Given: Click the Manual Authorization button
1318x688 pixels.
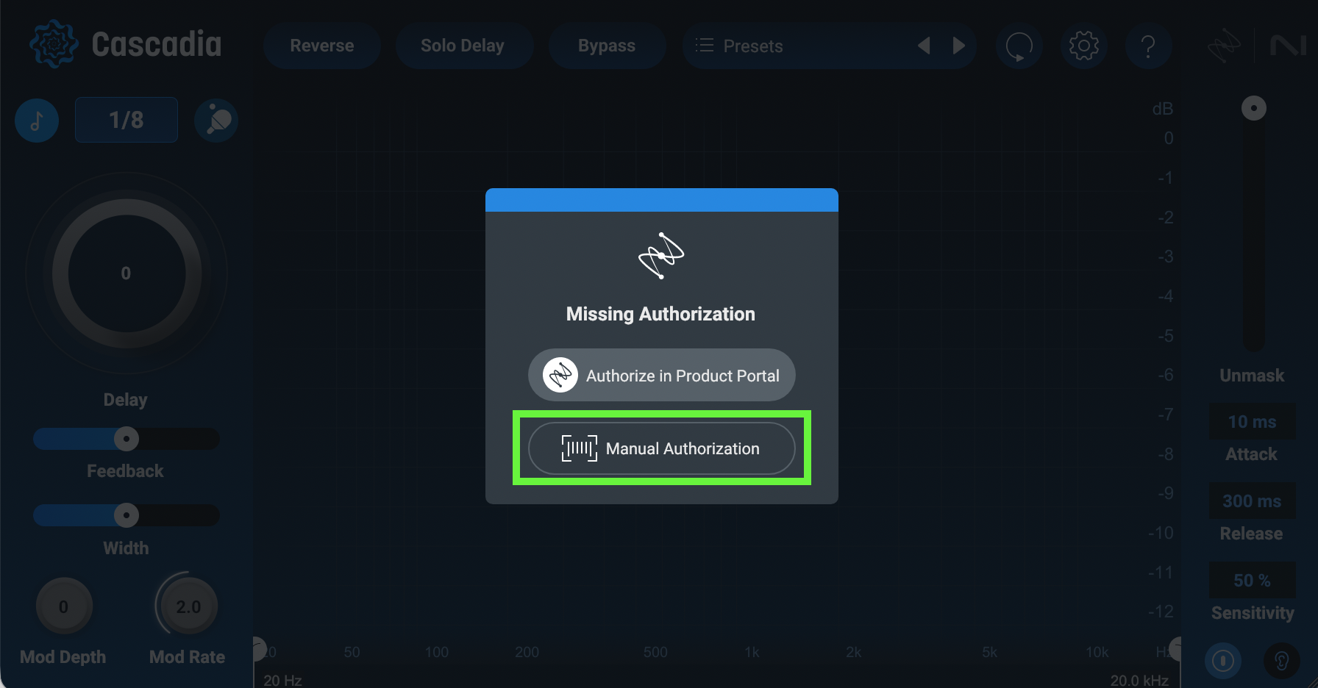Looking at the screenshot, I should [x=662, y=448].
